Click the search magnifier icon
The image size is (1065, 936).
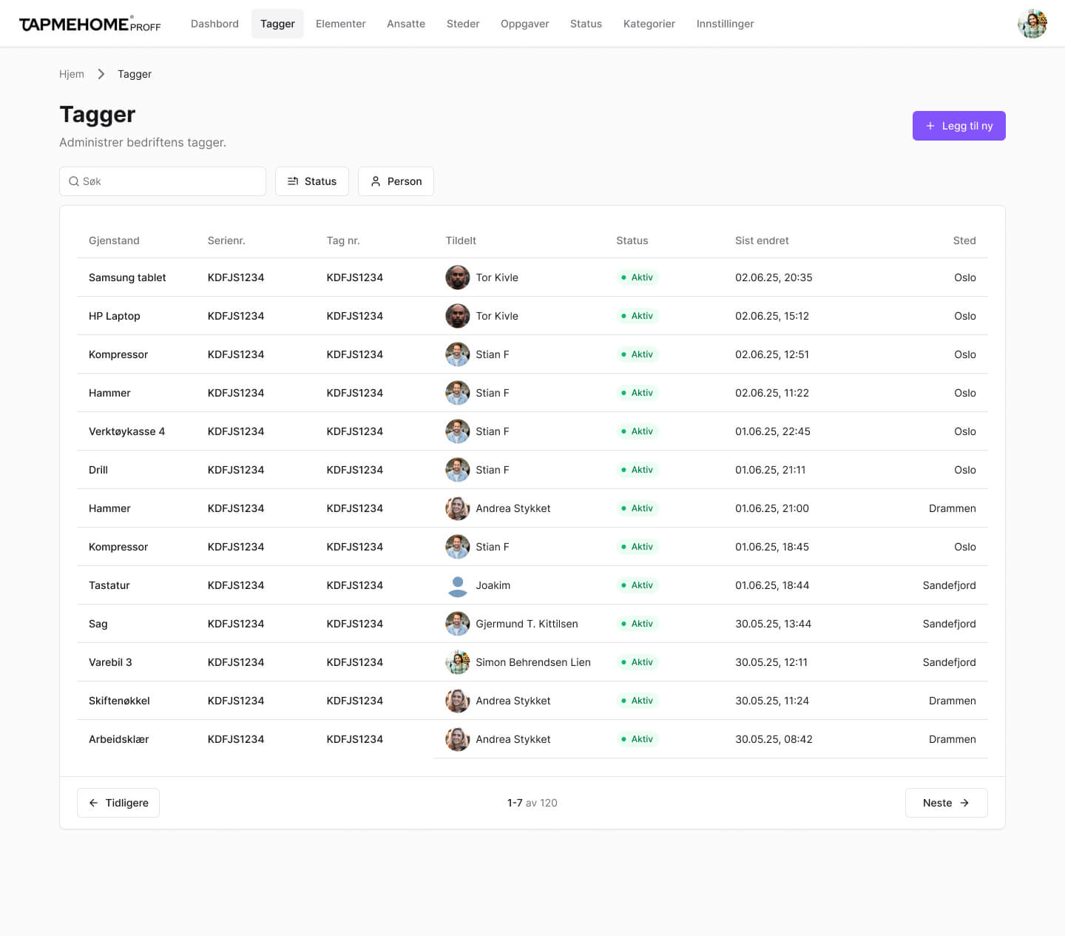pos(74,181)
